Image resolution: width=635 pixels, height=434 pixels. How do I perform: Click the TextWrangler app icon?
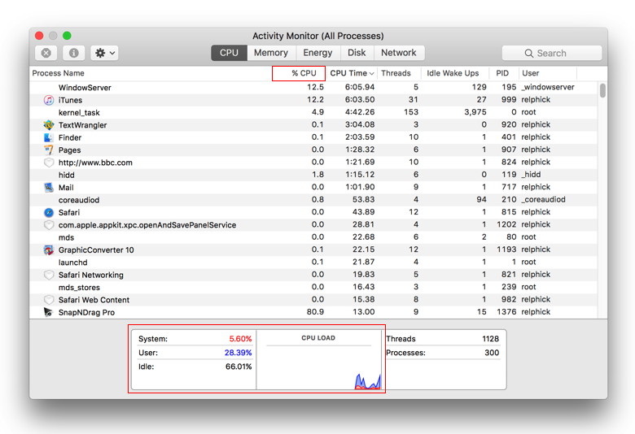49,125
